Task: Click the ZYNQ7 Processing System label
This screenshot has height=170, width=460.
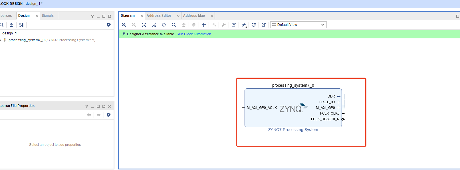Action: 293,130
